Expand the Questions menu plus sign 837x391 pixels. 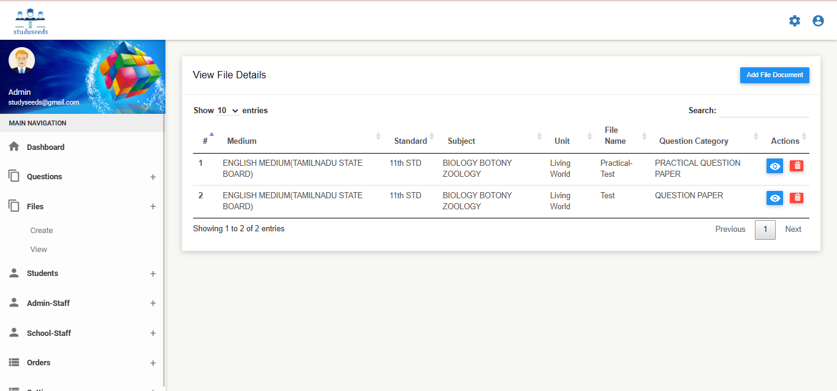click(x=153, y=177)
